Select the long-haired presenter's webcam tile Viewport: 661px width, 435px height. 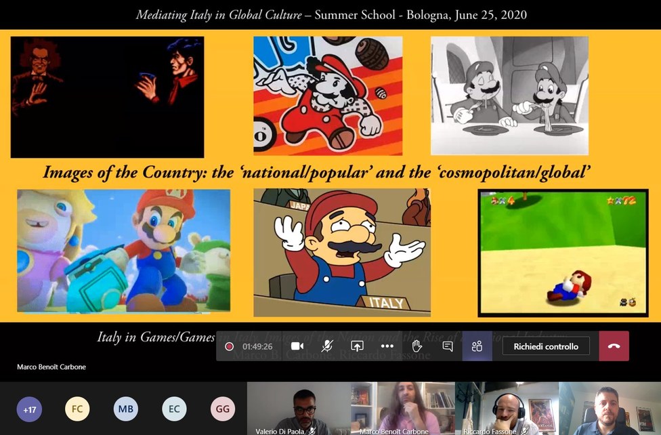click(403, 409)
